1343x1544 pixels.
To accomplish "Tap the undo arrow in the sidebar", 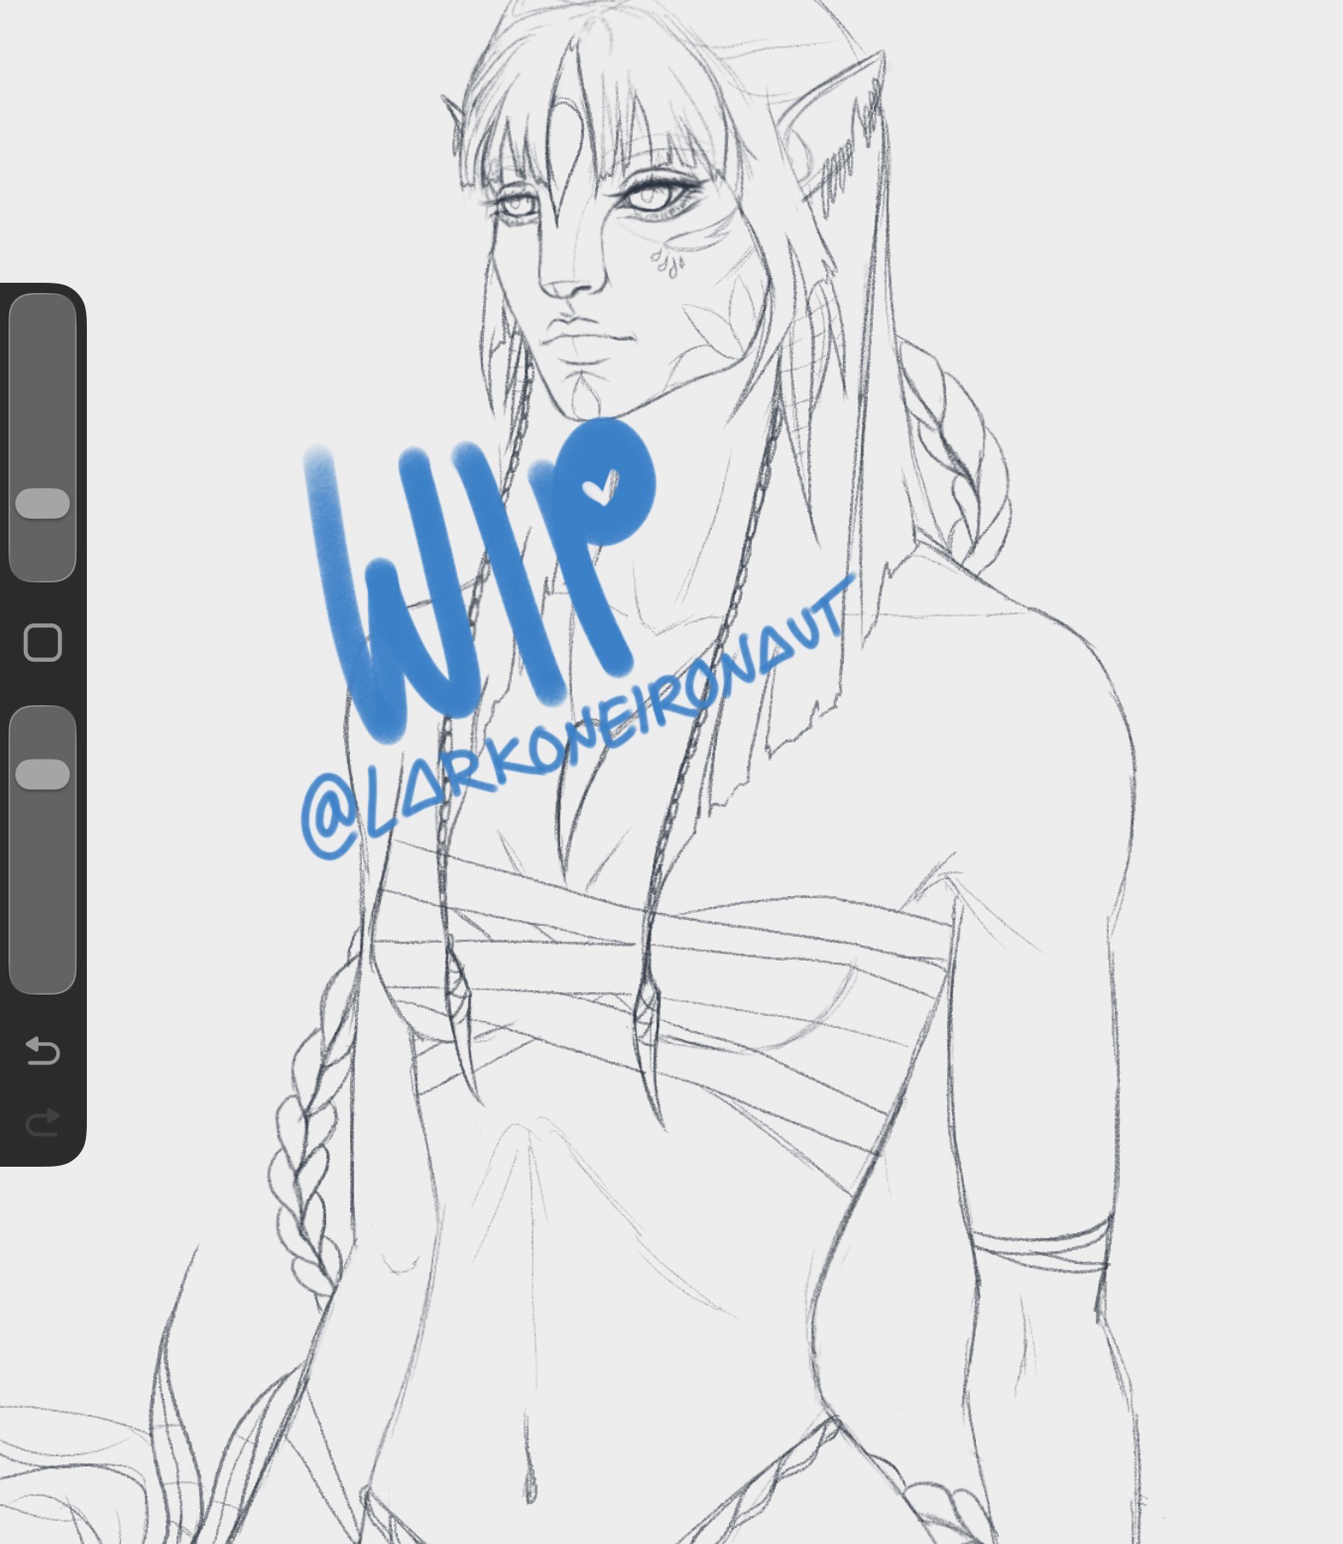I will [x=42, y=1051].
